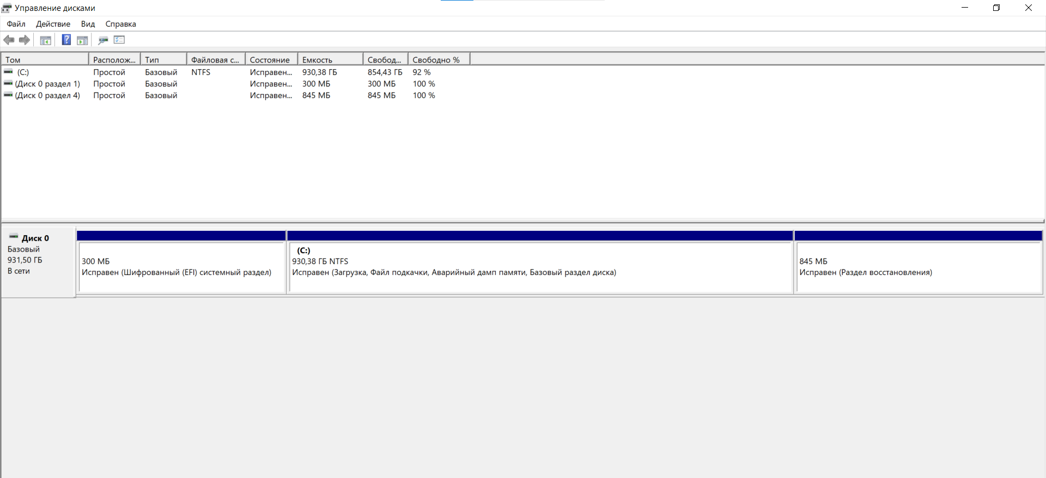Select the (C:) 930,38 ГБ NTFS partition block
The width and height of the screenshot is (1046, 478).
(540, 262)
